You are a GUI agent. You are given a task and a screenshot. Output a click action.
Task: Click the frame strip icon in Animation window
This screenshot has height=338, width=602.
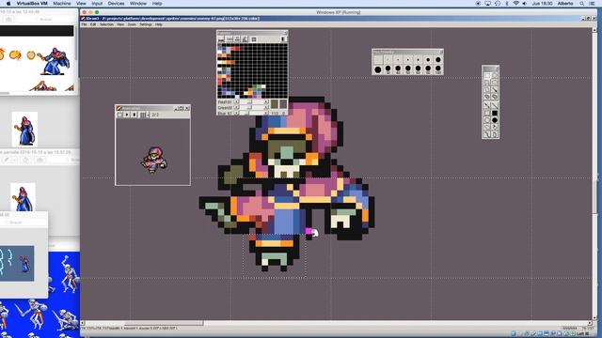(143, 115)
